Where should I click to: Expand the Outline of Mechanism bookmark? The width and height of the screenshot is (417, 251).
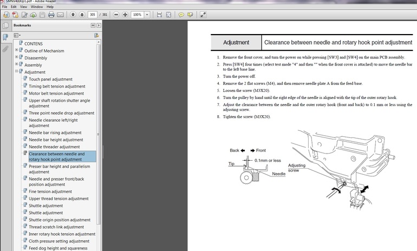(x=16, y=50)
